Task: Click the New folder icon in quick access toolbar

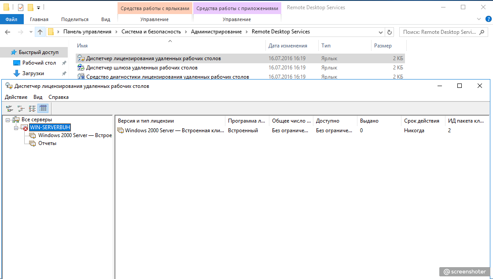Action: (x=30, y=7)
